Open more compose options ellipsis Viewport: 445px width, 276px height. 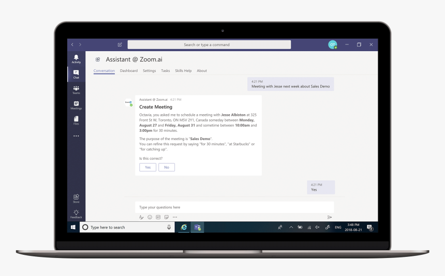click(175, 218)
